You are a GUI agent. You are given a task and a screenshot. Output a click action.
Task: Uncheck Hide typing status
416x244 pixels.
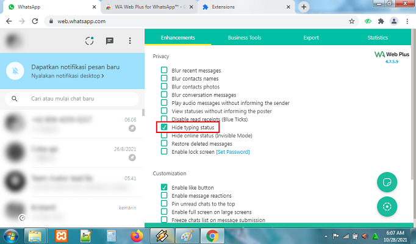pyautogui.click(x=164, y=127)
